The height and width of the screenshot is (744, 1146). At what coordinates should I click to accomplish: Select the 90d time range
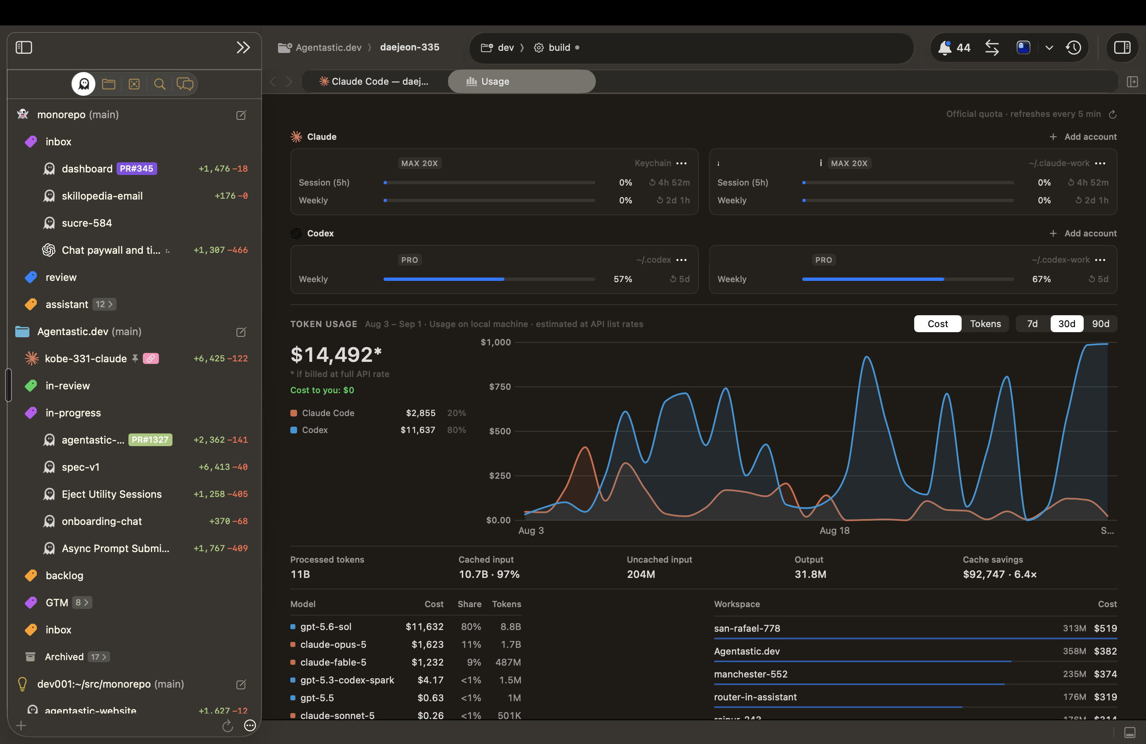[1100, 324]
